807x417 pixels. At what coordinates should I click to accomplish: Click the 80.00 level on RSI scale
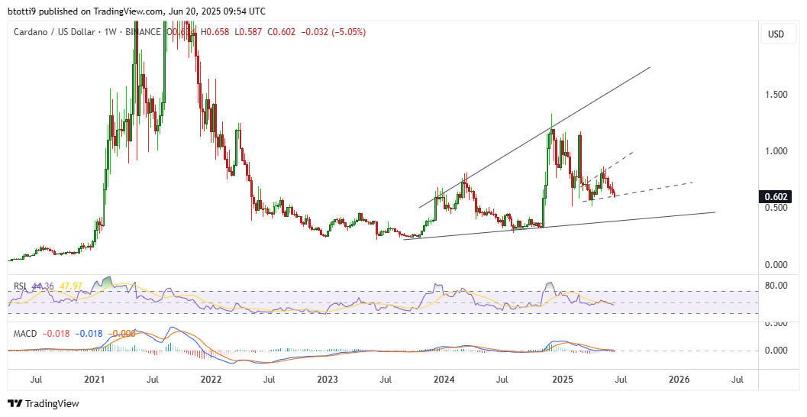click(776, 286)
